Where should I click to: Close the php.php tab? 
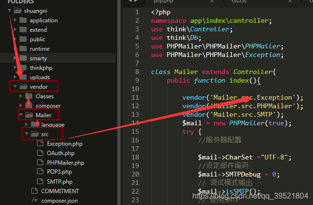pyautogui.click(x=212, y=1)
